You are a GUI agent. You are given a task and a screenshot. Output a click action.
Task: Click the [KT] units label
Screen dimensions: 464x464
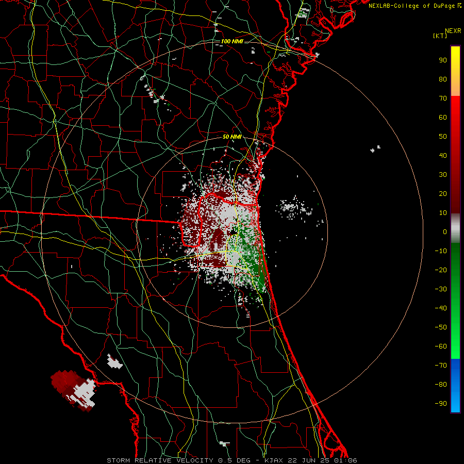(440, 36)
